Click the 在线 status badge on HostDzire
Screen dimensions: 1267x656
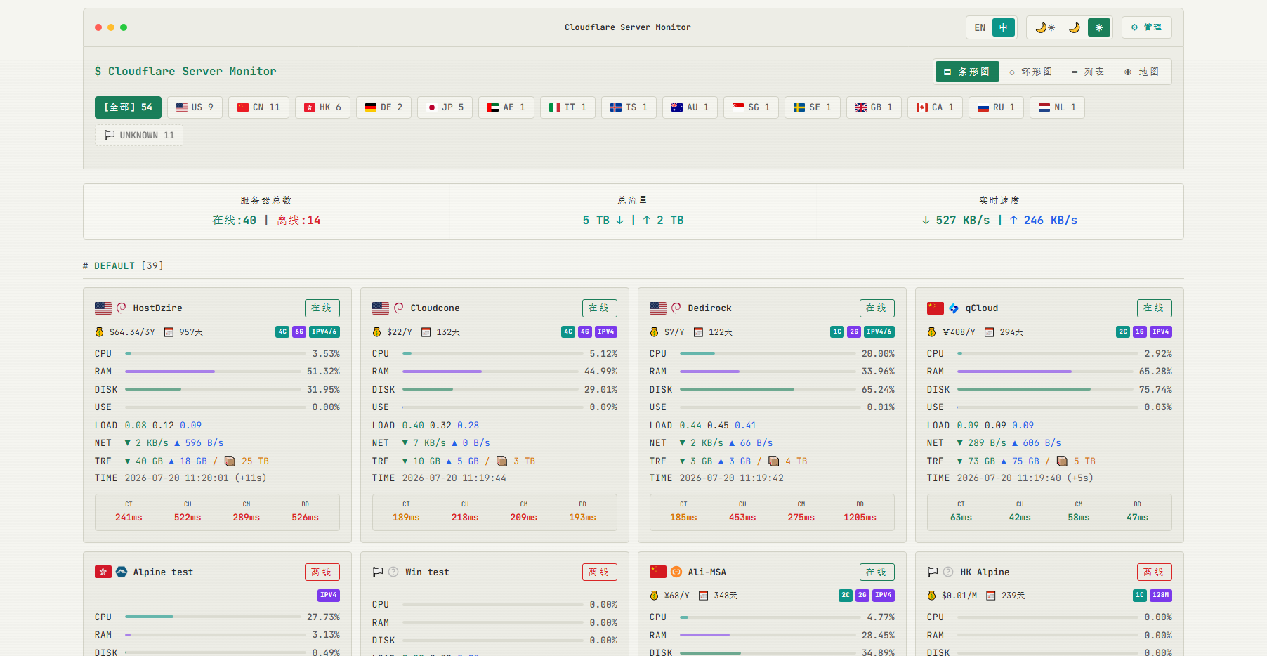pos(322,308)
